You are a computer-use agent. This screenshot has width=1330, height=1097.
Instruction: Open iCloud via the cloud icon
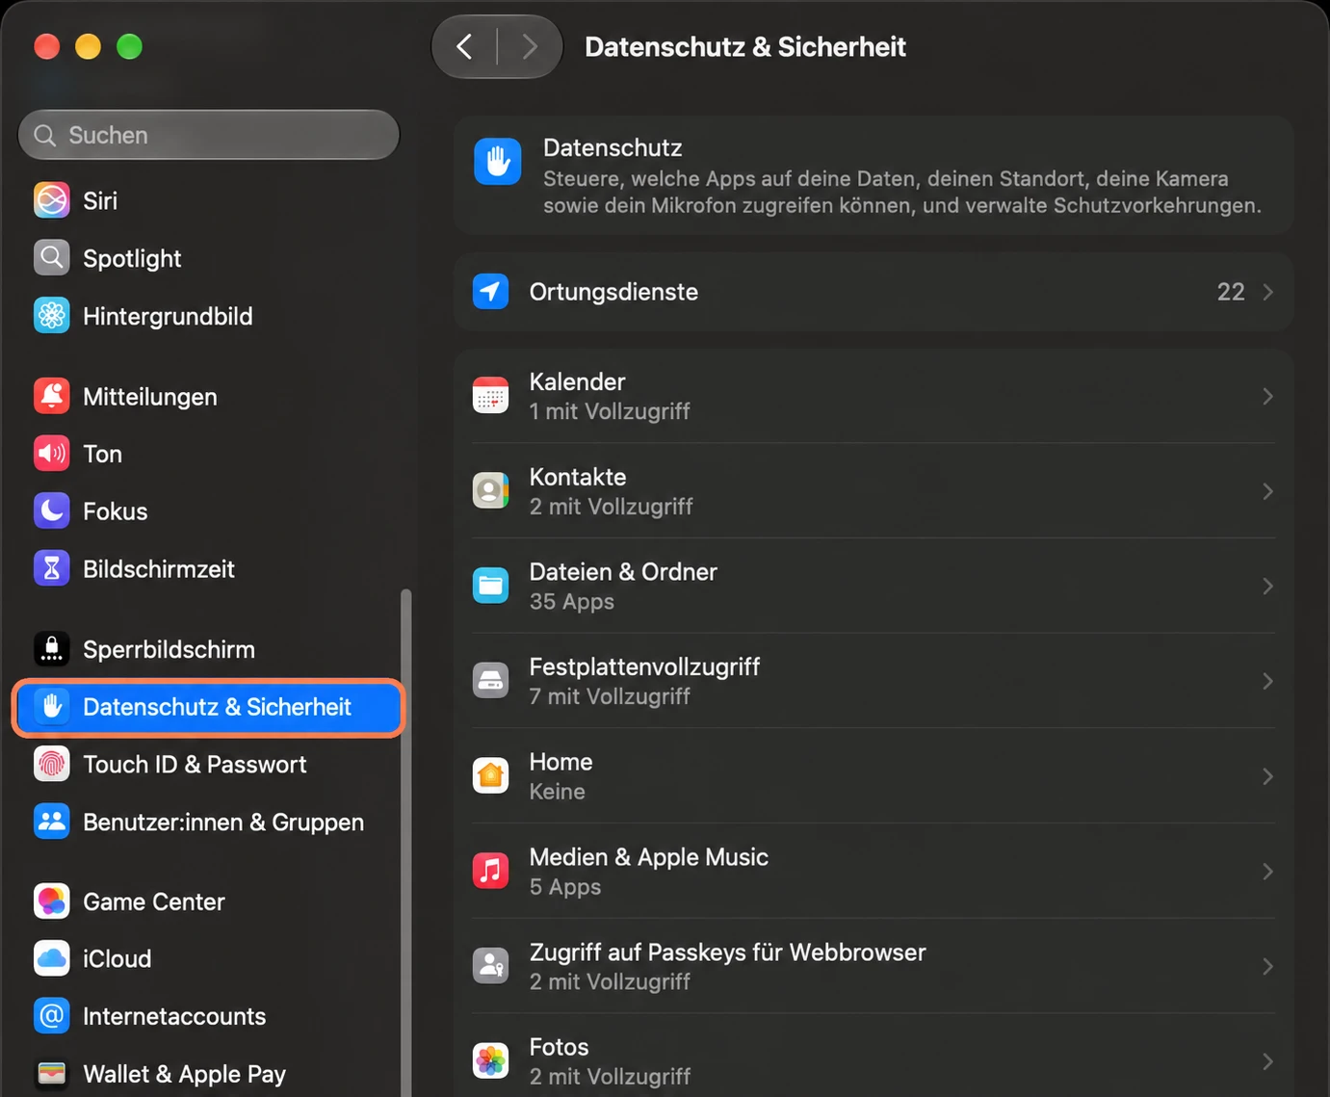coord(52,959)
